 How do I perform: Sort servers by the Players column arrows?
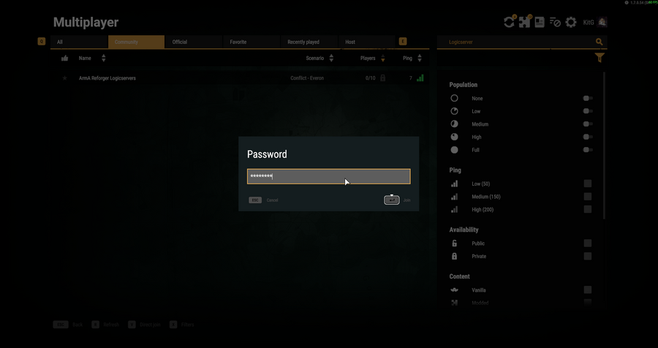382,58
